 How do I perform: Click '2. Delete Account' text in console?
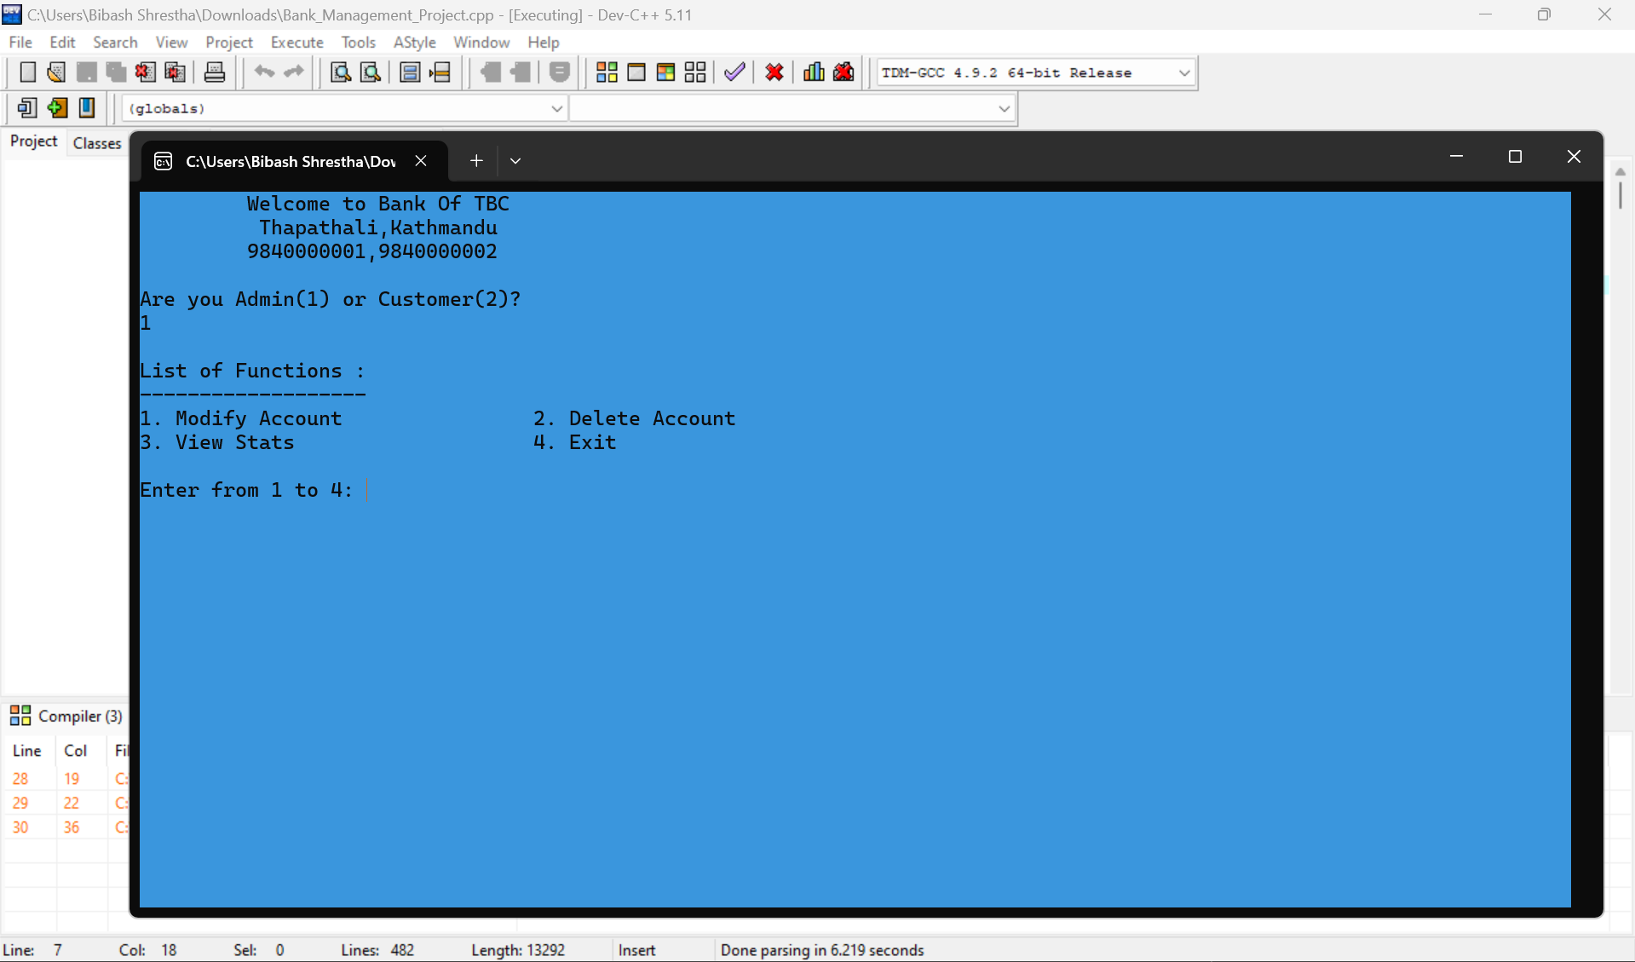pos(634,418)
